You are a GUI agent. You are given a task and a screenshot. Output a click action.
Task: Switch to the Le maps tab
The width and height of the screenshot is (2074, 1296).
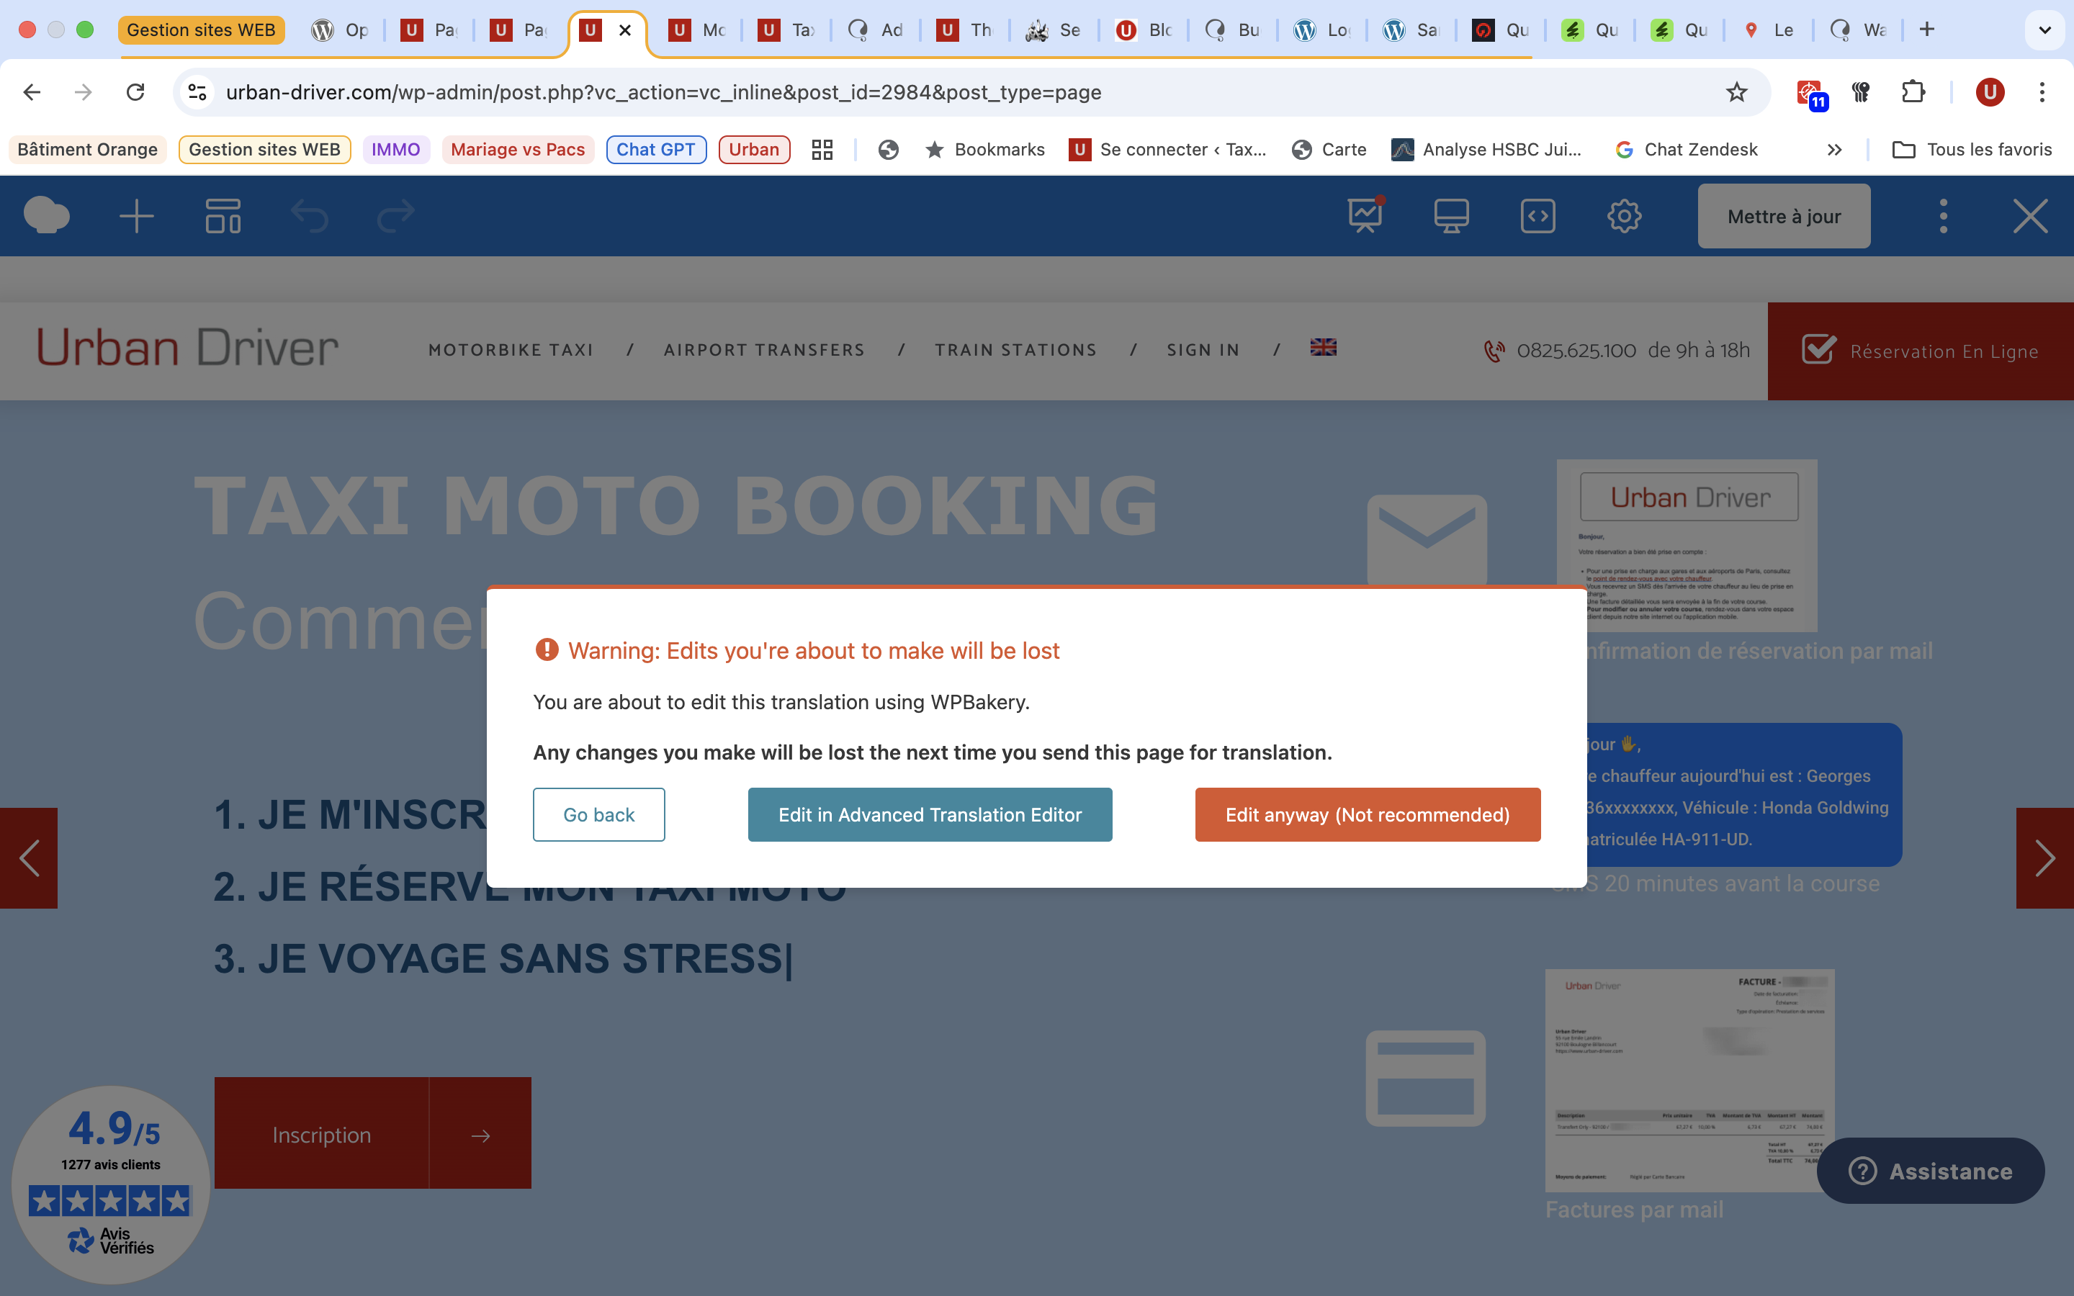1768,30
